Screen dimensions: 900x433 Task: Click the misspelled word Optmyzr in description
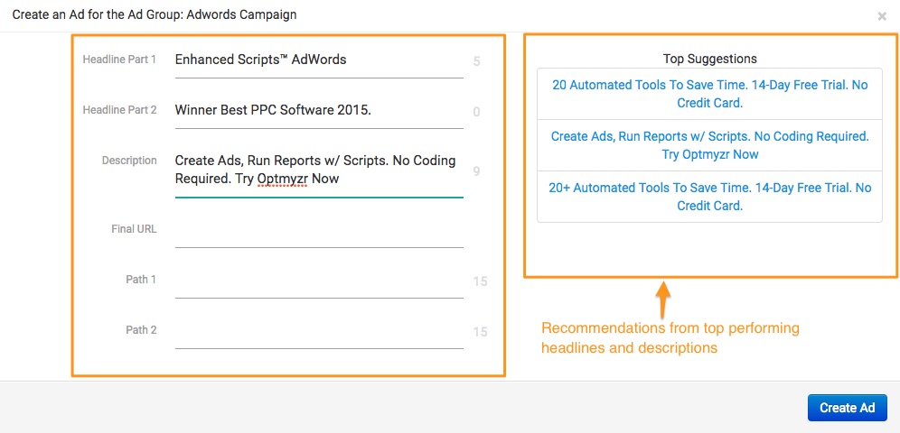(x=283, y=179)
